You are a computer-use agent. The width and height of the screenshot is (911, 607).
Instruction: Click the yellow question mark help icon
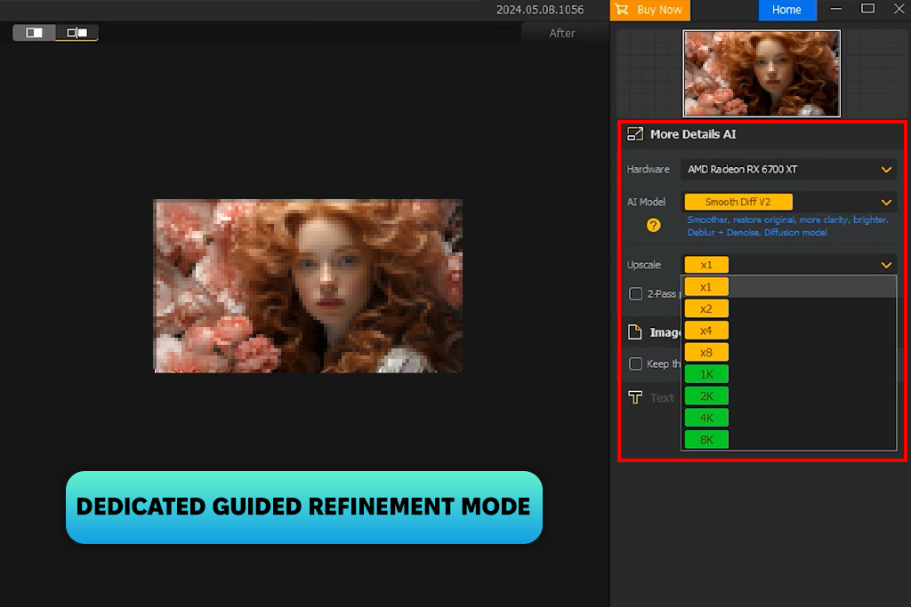coord(654,226)
